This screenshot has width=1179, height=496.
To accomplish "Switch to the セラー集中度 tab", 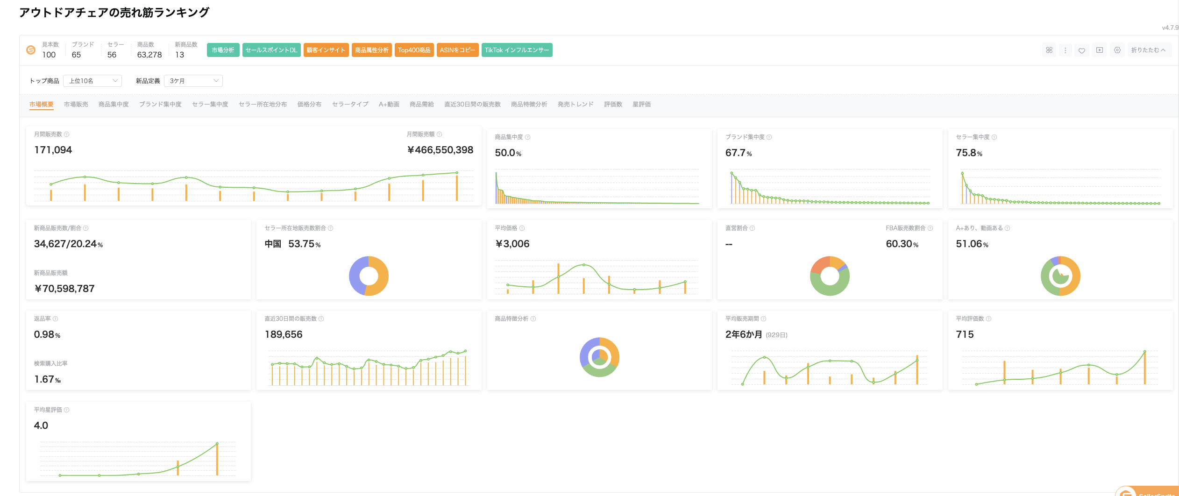I will click(210, 104).
